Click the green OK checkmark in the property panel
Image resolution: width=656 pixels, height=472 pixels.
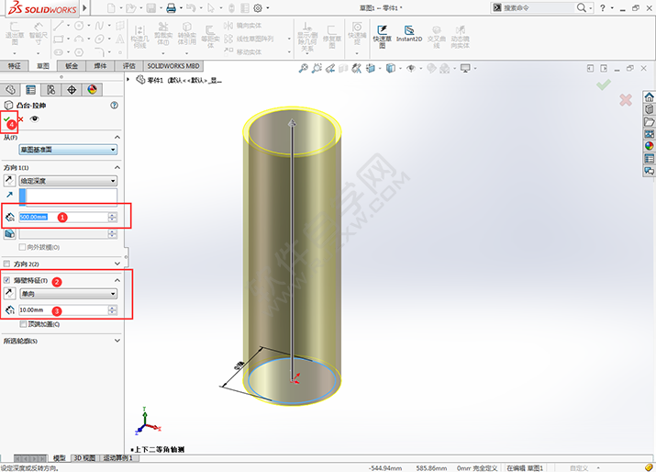[8, 119]
